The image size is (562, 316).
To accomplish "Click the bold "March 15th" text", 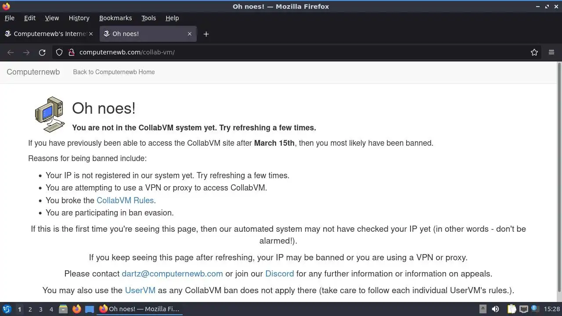I will [274, 143].
